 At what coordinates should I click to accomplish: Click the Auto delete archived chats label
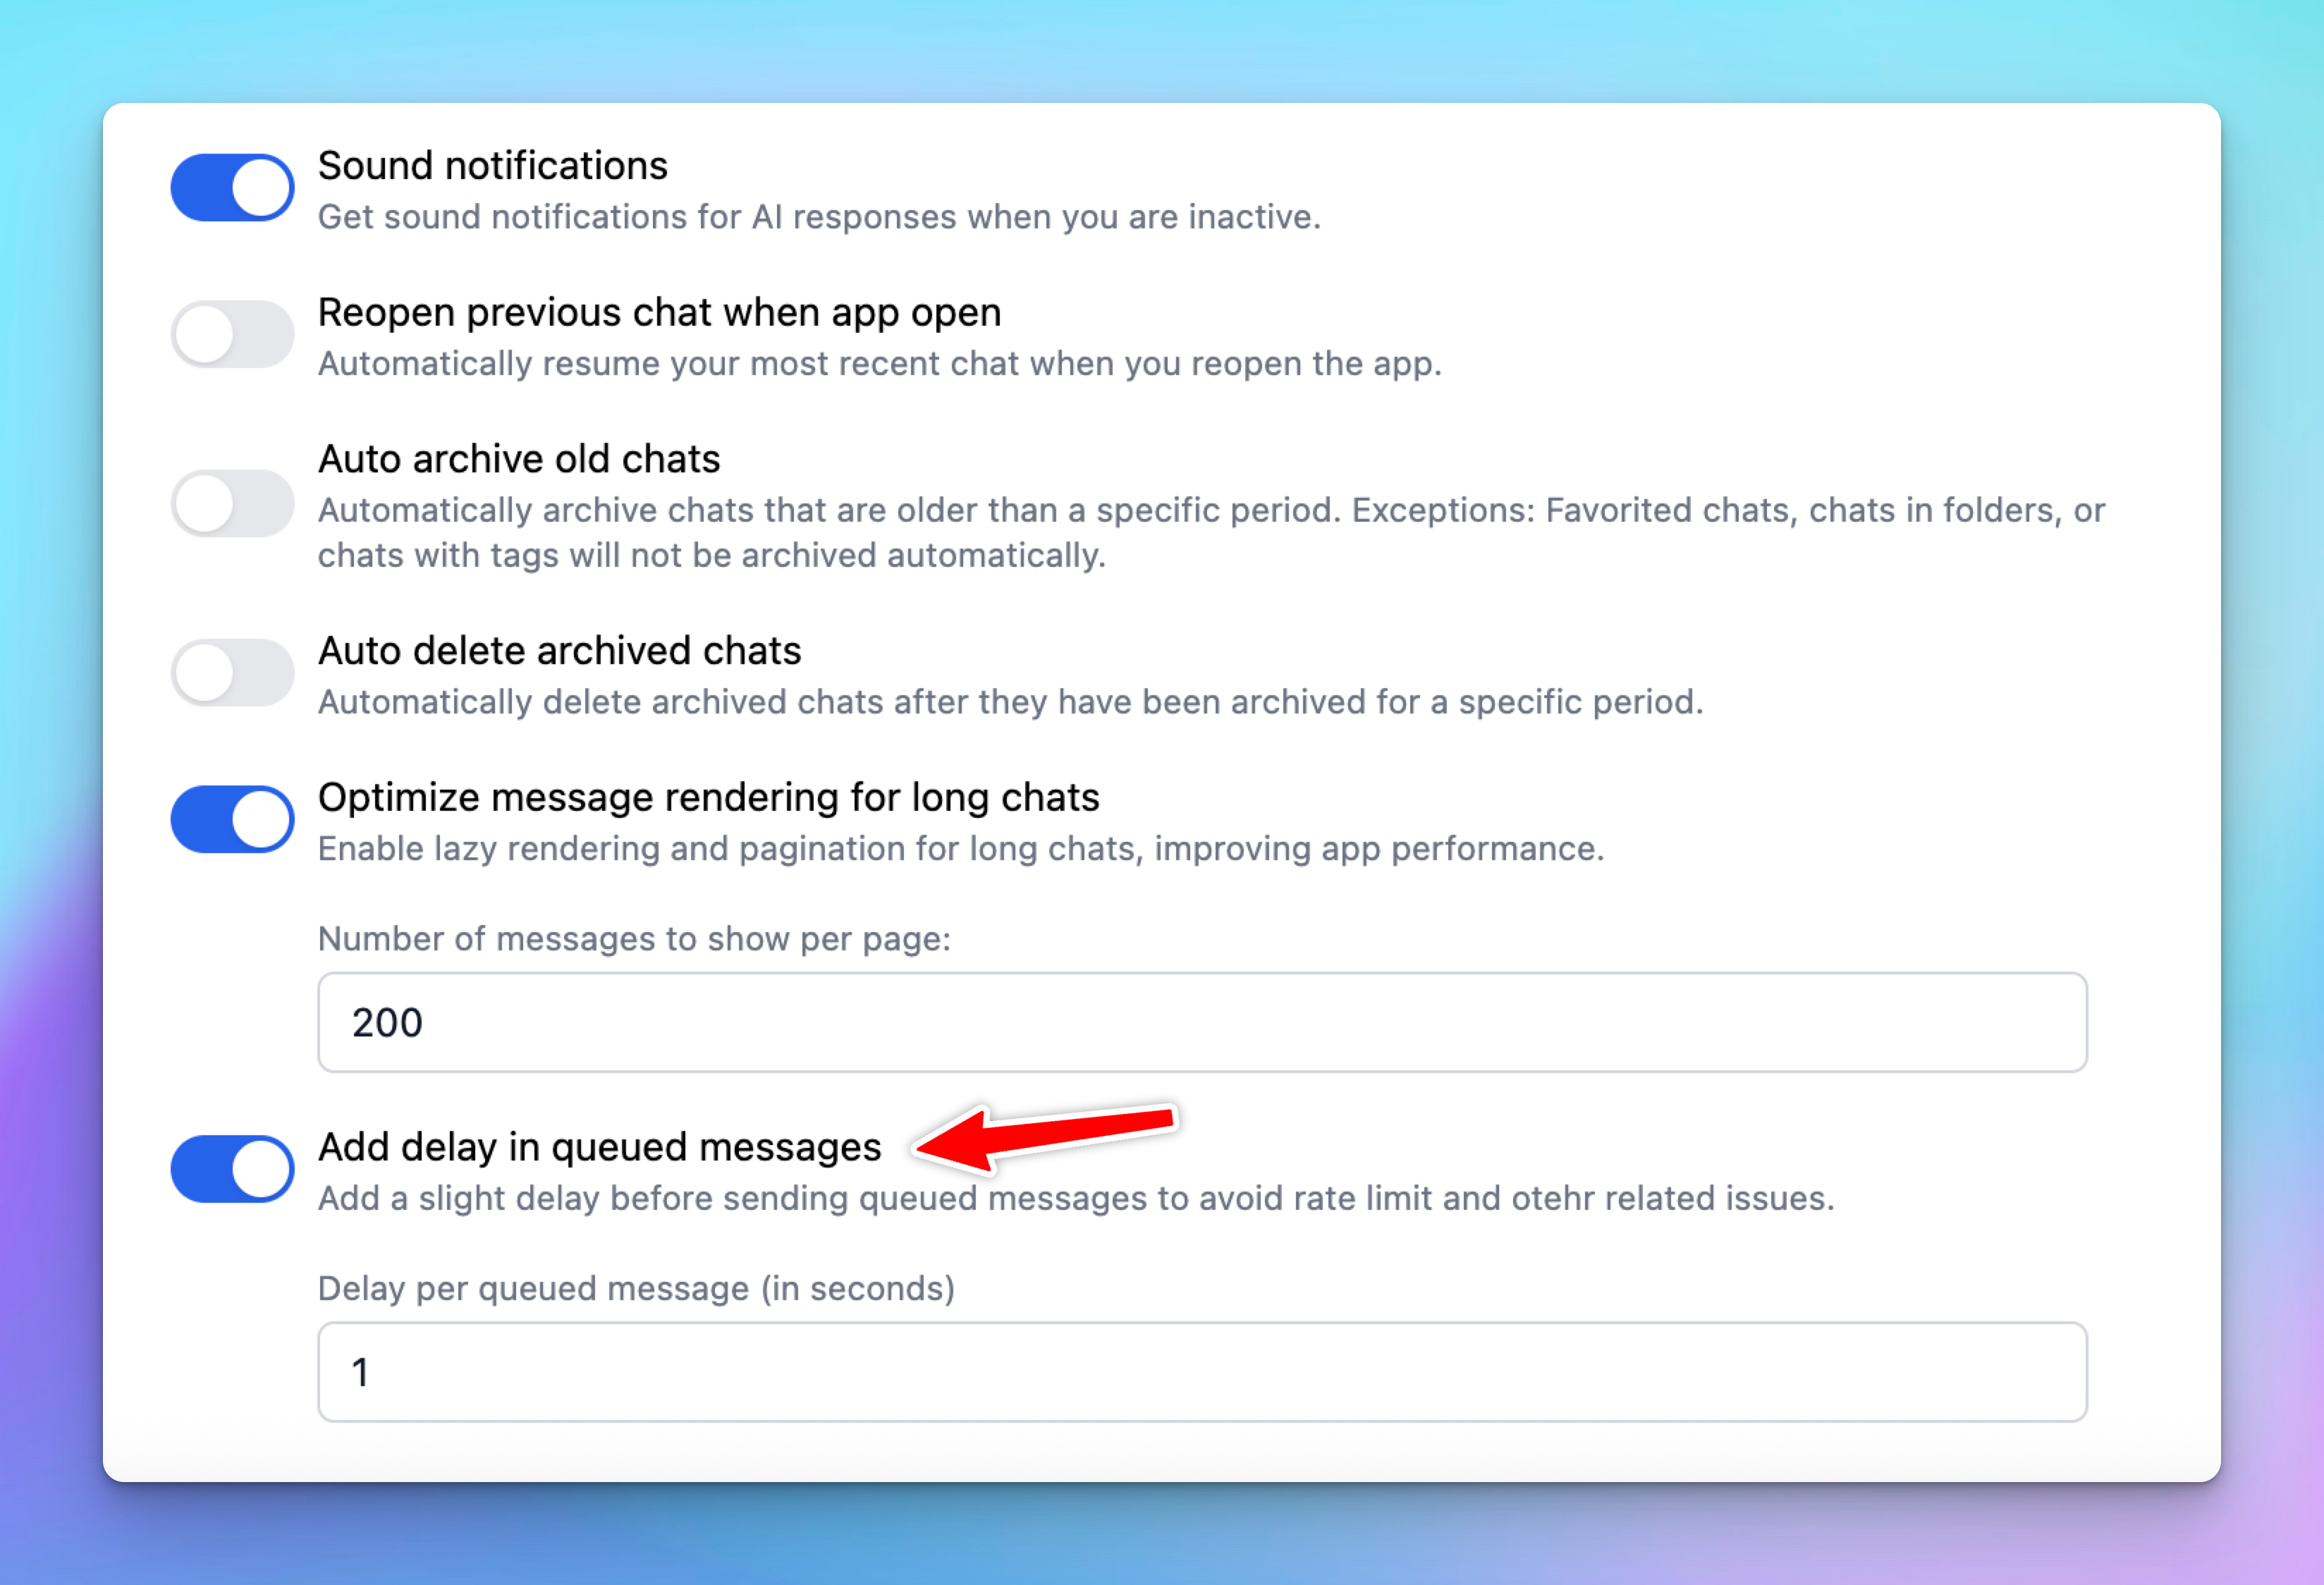click(x=560, y=651)
